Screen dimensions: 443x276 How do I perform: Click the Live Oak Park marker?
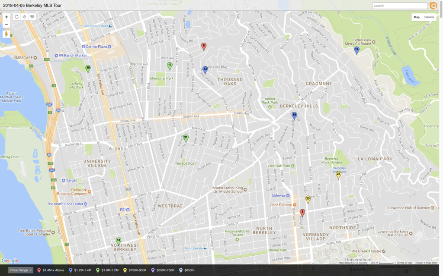(293, 166)
